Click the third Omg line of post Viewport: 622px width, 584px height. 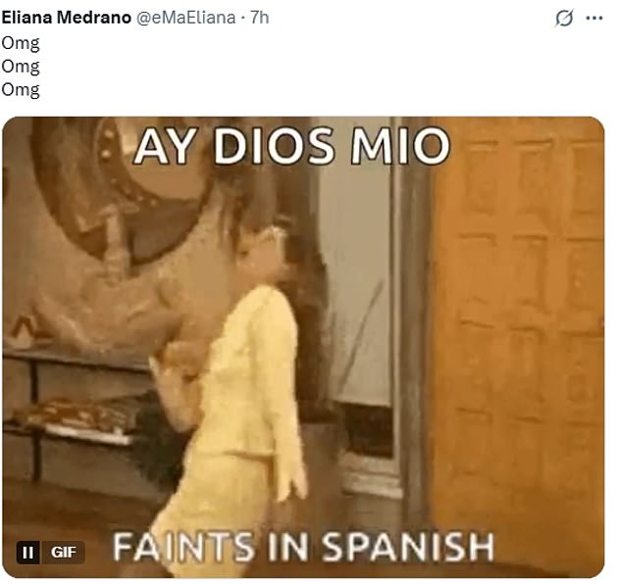pyautogui.click(x=21, y=89)
